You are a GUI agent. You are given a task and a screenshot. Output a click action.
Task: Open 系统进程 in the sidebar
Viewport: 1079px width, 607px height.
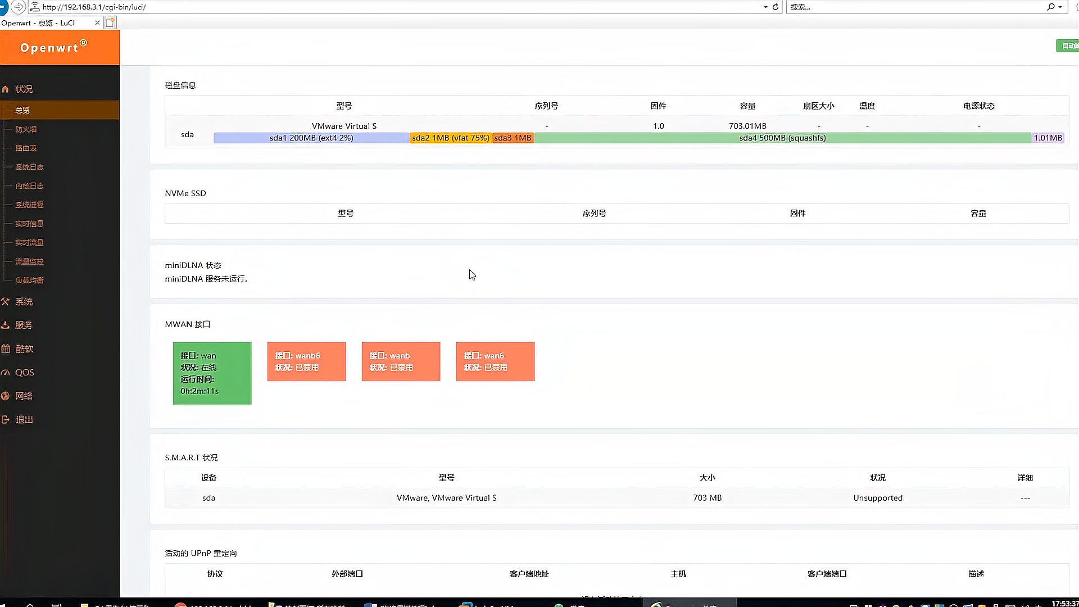point(29,205)
